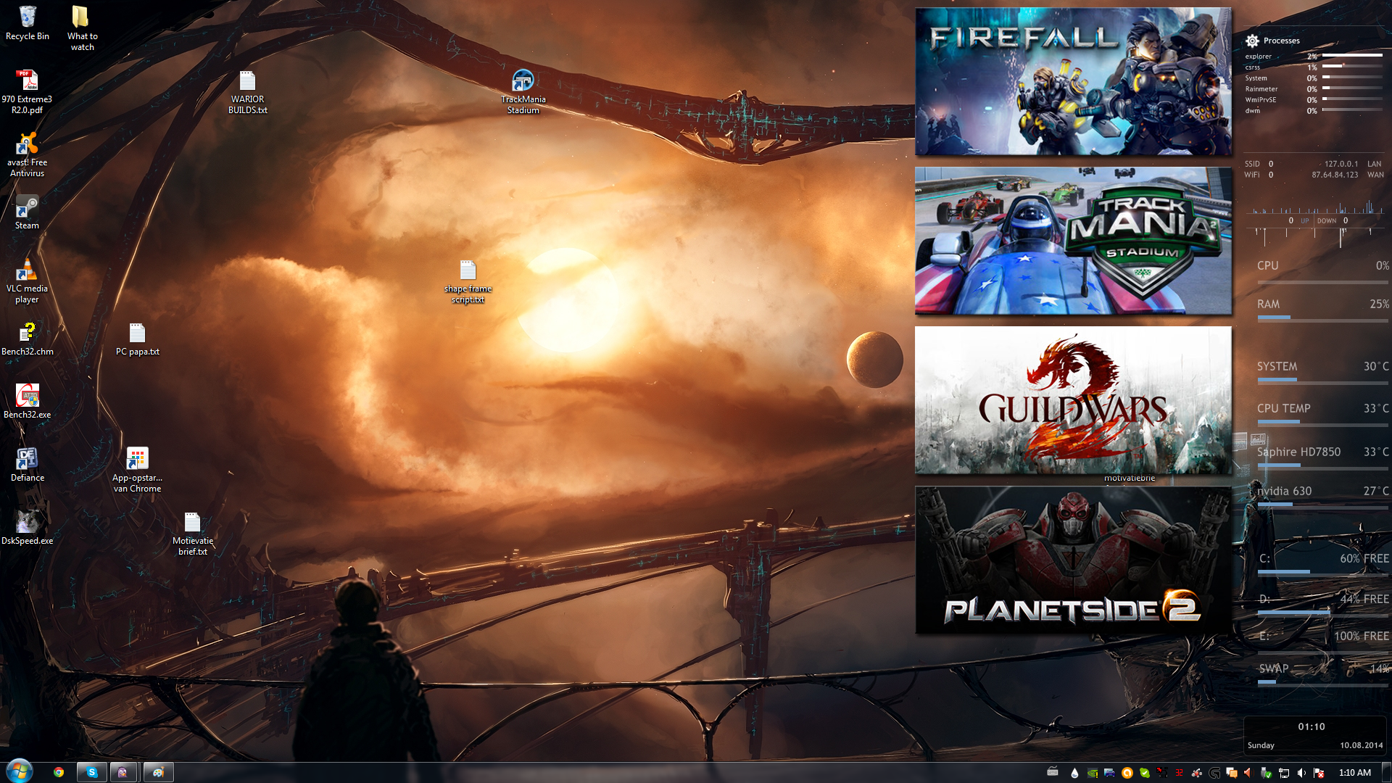
Task: Click the CPU usage meter
Action: click(x=1323, y=273)
